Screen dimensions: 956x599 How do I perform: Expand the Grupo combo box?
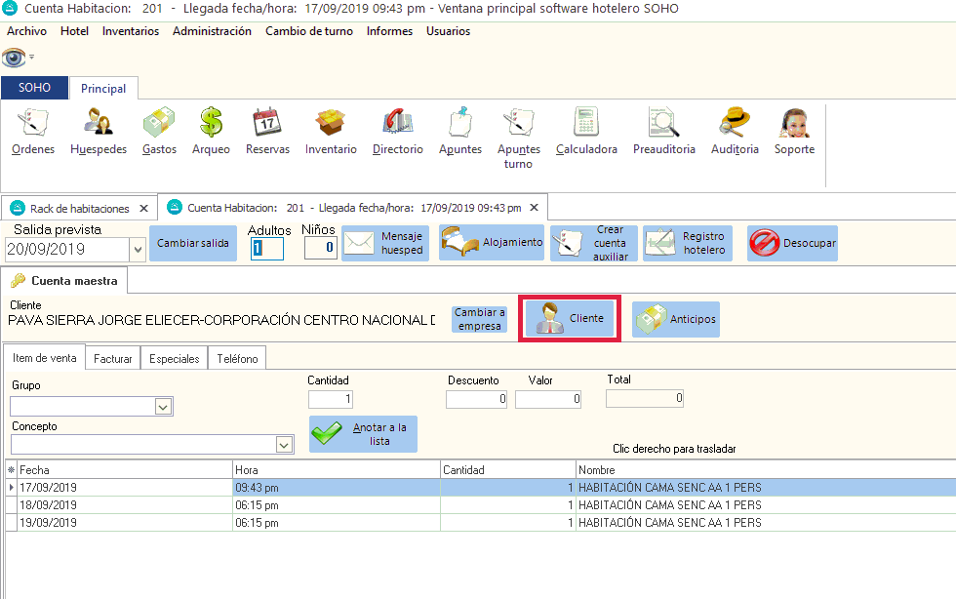(x=164, y=407)
